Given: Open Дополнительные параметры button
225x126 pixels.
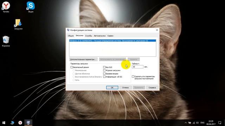Looking at the screenshot, I should point(83,59).
